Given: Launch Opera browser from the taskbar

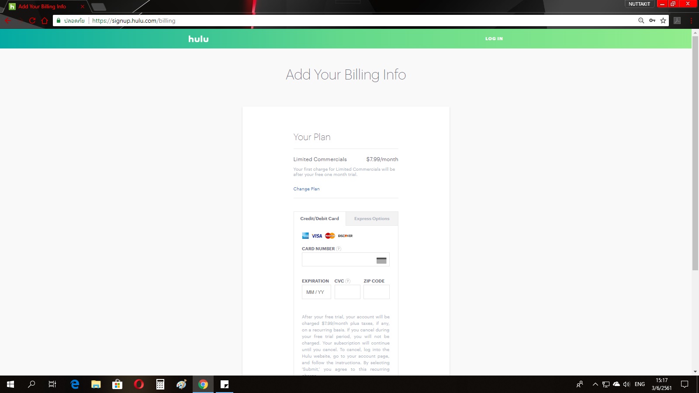Looking at the screenshot, I should point(139,384).
